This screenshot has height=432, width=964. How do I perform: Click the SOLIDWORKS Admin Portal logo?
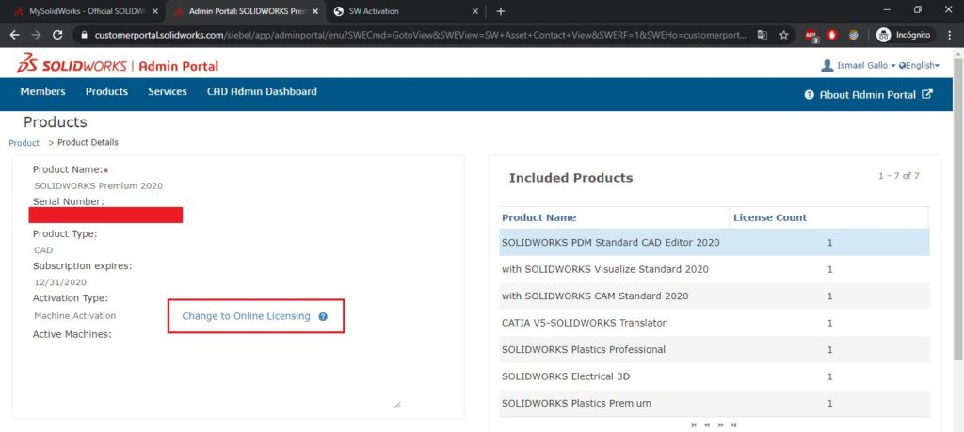point(118,65)
